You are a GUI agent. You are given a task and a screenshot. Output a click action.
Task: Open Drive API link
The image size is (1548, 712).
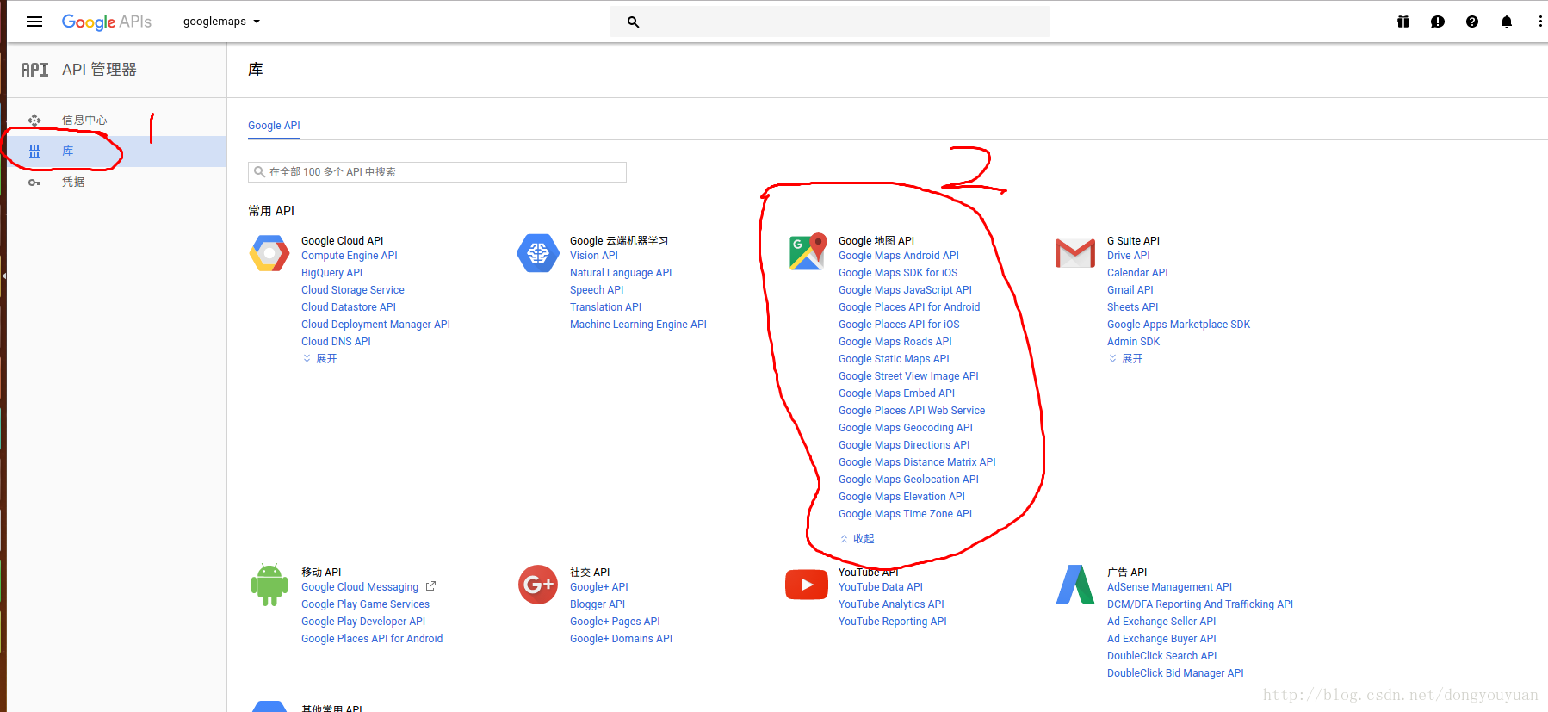[x=1128, y=256]
